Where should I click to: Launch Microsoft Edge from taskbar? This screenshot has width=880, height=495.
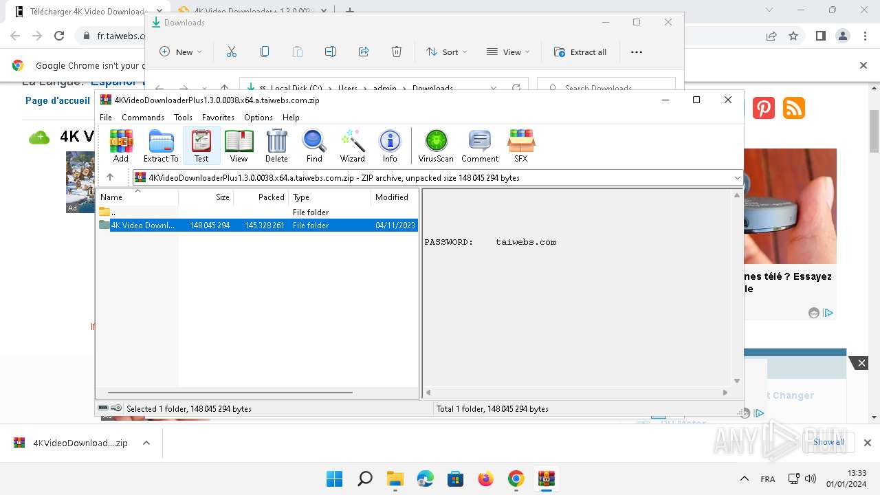pos(426,478)
